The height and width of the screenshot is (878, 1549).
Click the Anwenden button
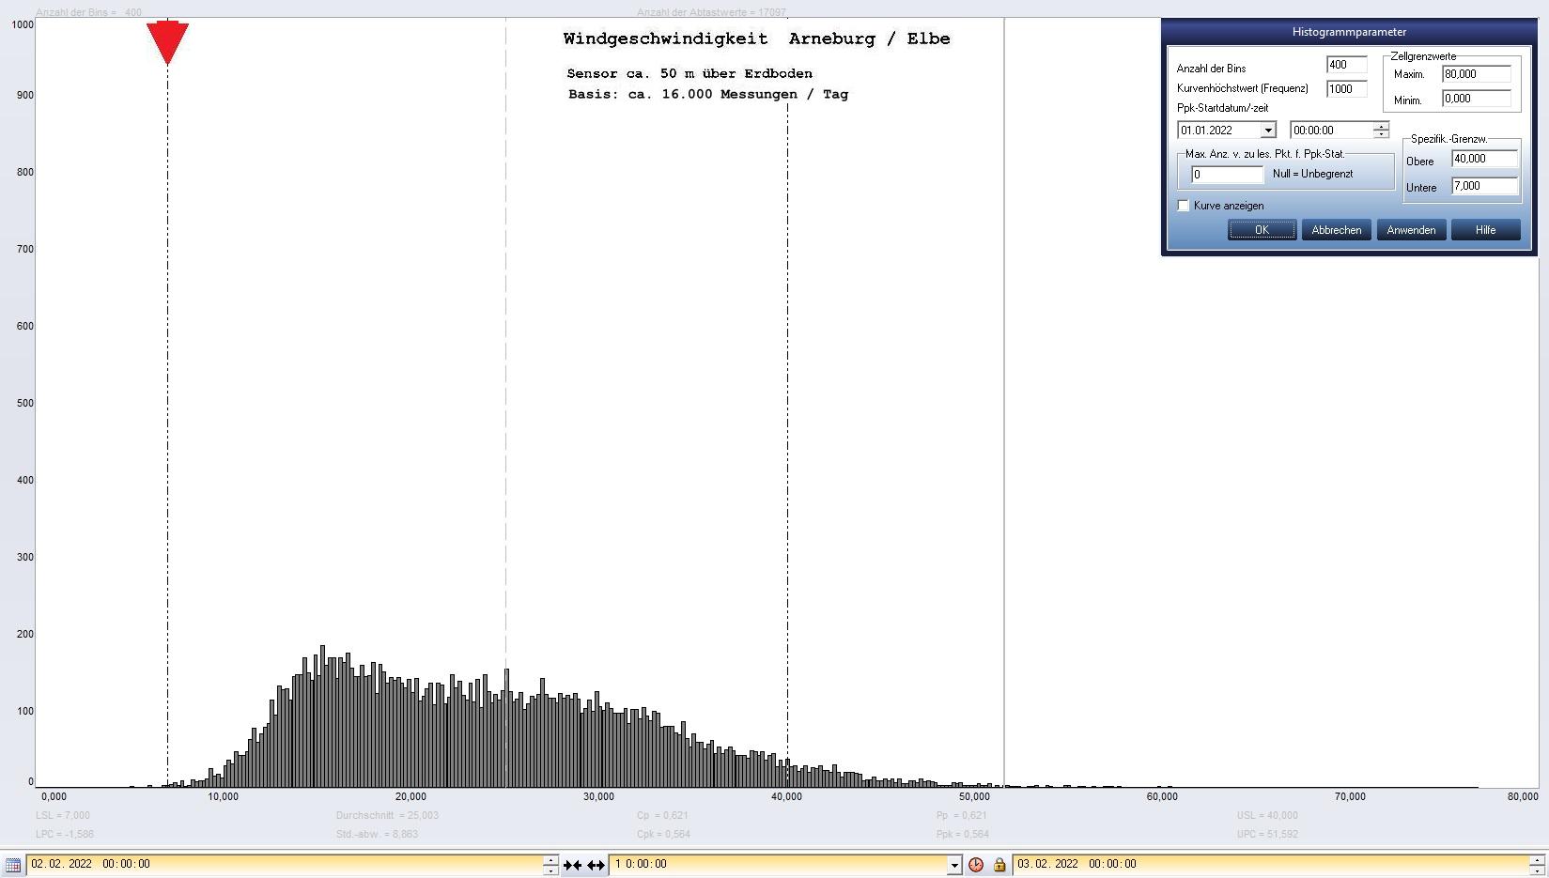[x=1411, y=230]
